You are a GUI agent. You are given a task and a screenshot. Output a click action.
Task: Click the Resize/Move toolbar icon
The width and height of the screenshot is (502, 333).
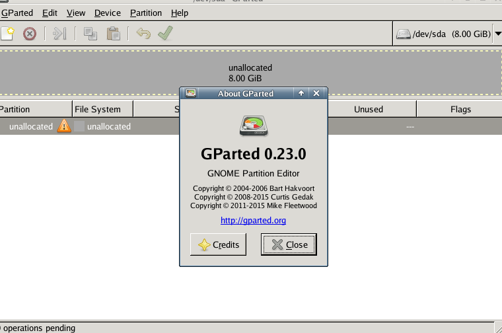tap(59, 34)
